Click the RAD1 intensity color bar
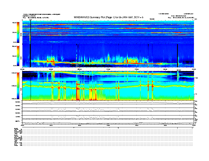The image size is (209, 161). [x=18, y=56]
